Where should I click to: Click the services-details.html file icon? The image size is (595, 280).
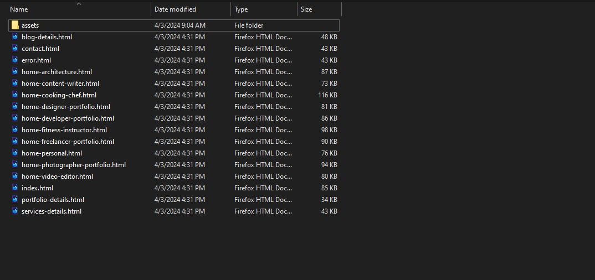click(x=15, y=211)
